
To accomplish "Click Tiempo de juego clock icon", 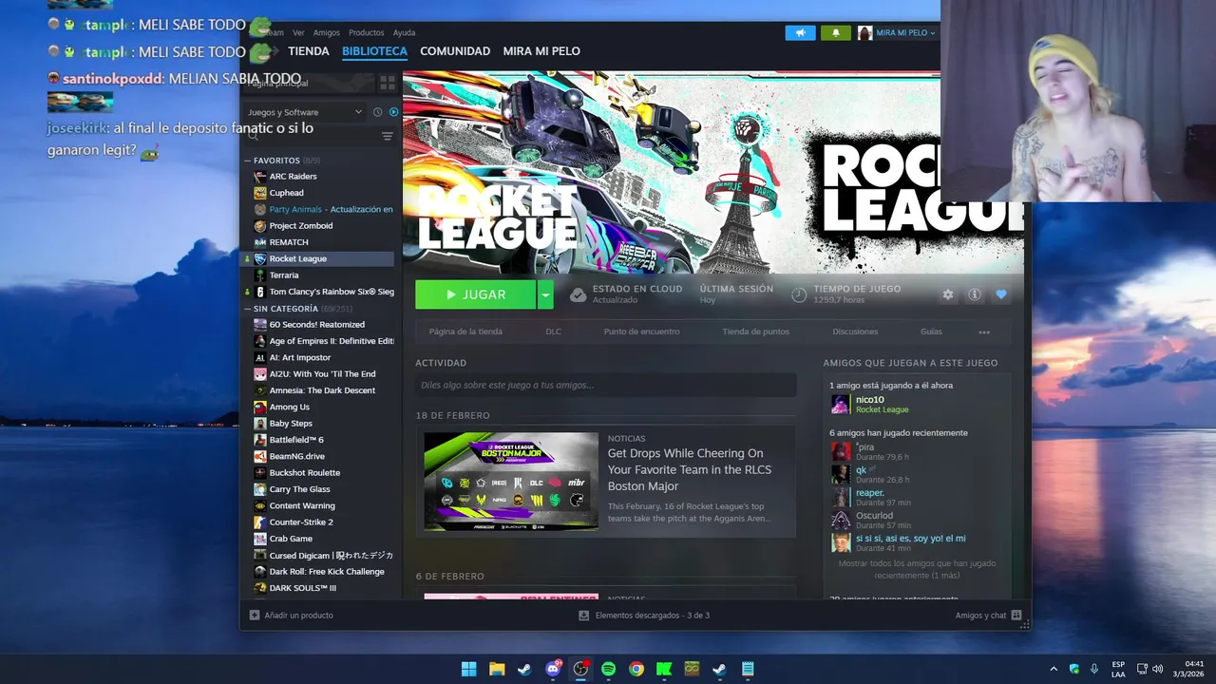I will pyautogui.click(x=799, y=294).
